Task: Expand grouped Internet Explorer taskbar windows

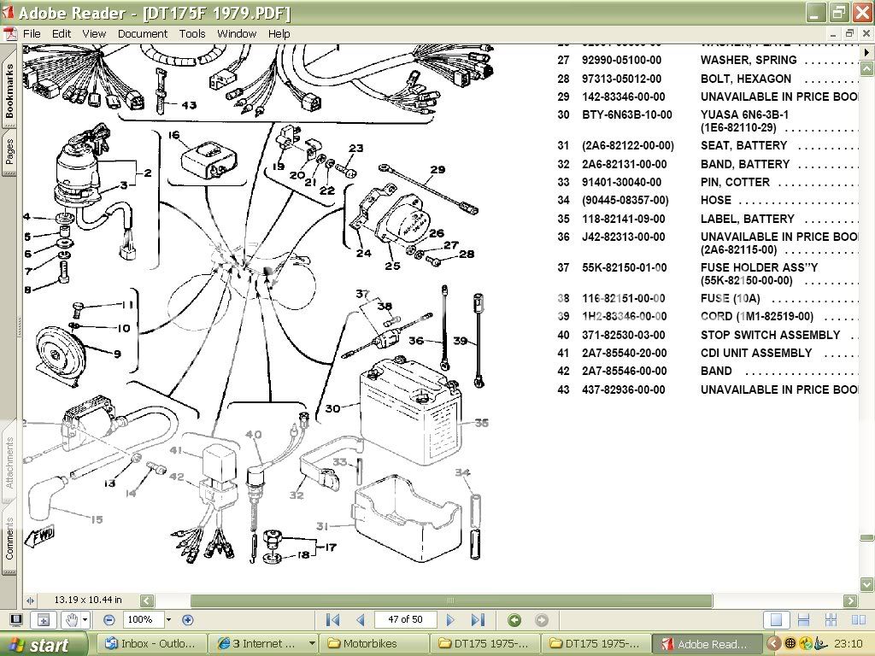Action: tap(312, 644)
